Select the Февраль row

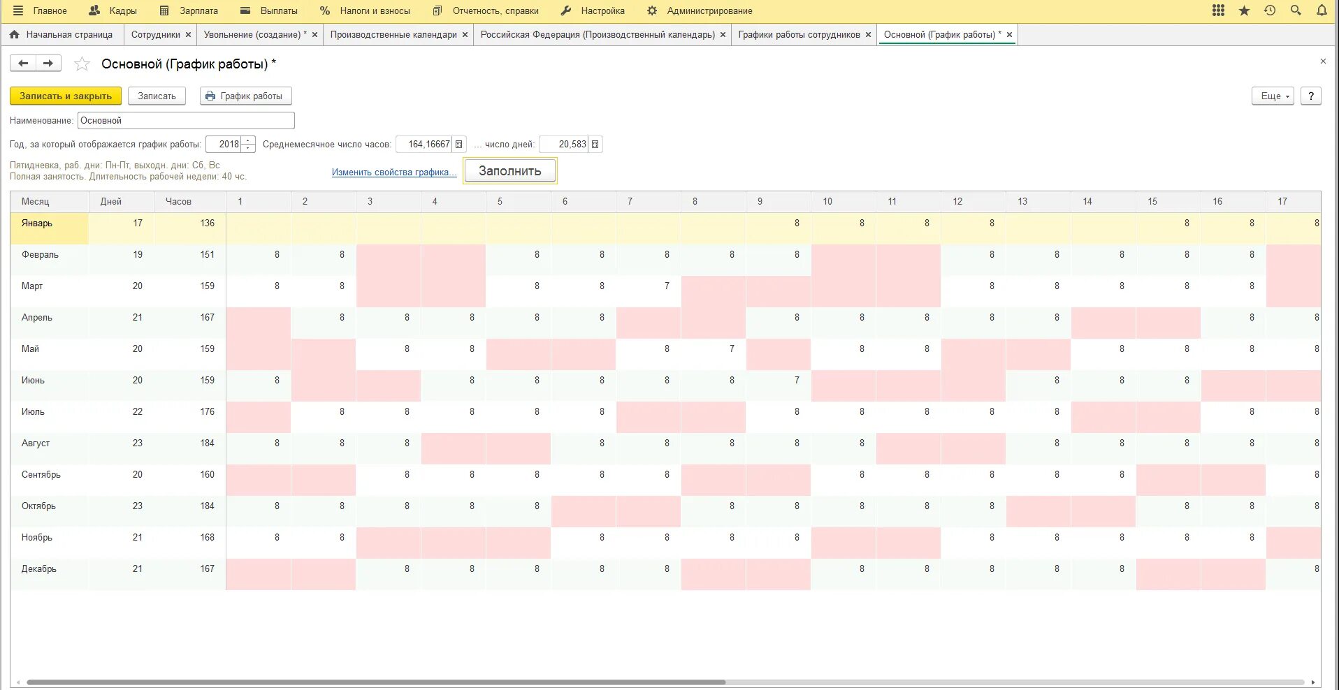click(x=665, y=260)
